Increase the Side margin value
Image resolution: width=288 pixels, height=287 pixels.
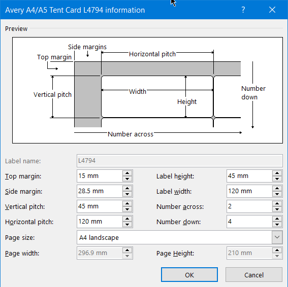(127, 188)
